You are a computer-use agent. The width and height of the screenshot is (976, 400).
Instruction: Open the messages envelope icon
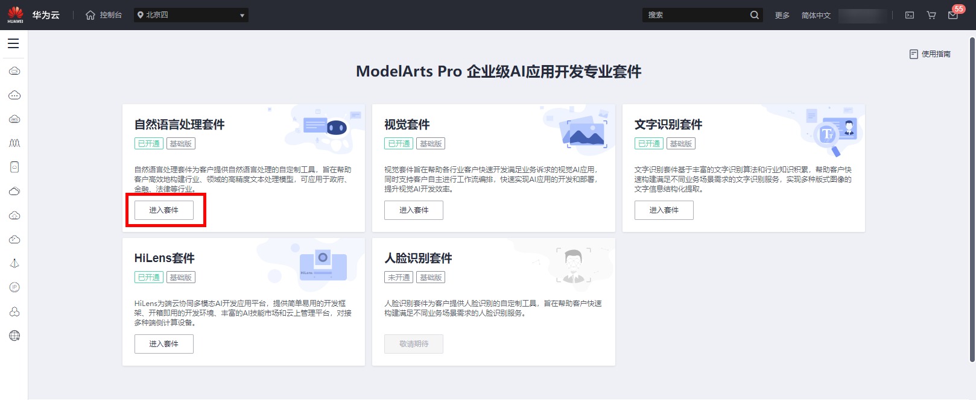pos(953,15)
